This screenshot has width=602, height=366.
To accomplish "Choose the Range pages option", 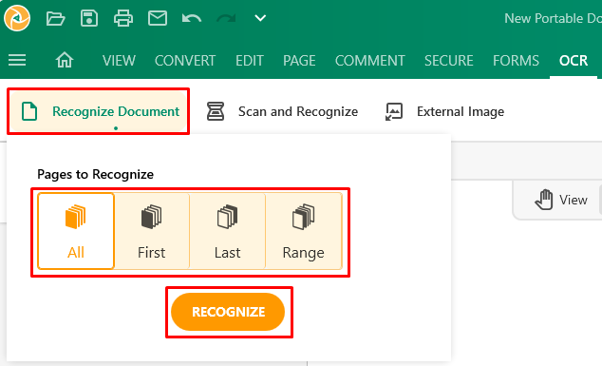I will [x=303, y=231].
